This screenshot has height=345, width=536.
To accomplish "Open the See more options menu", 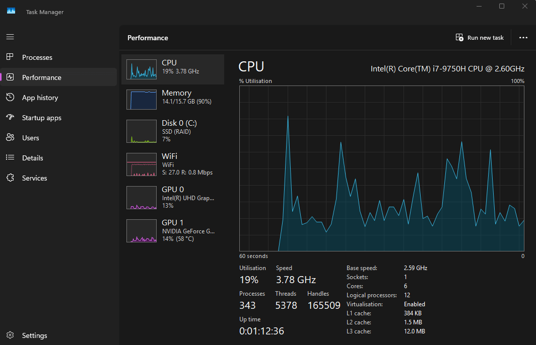I will click(x=523, y=37).
